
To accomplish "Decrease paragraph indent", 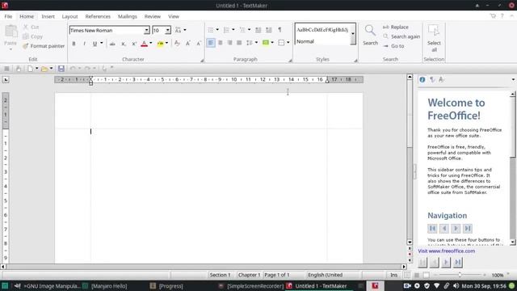I will tap(258, 30).
